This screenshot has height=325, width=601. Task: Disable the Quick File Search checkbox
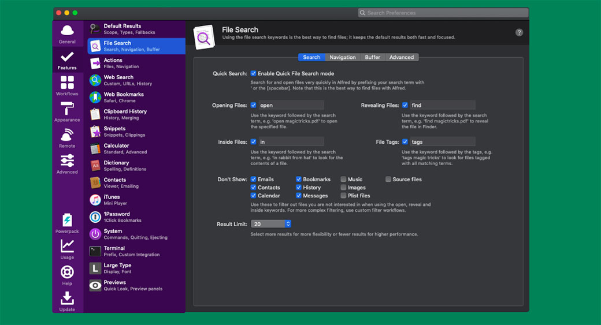253,74
